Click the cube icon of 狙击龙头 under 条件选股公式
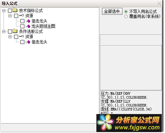 (29, 42)
